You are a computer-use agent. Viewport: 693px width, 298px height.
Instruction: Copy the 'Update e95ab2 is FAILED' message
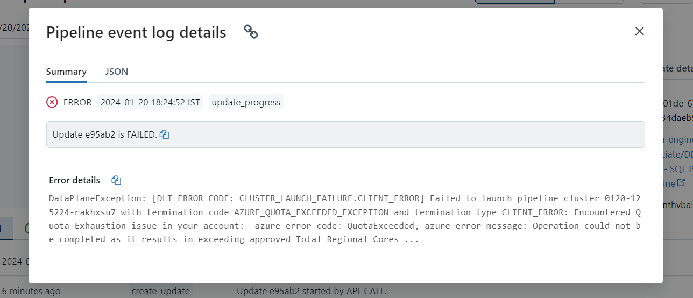[x=165, y=134]
